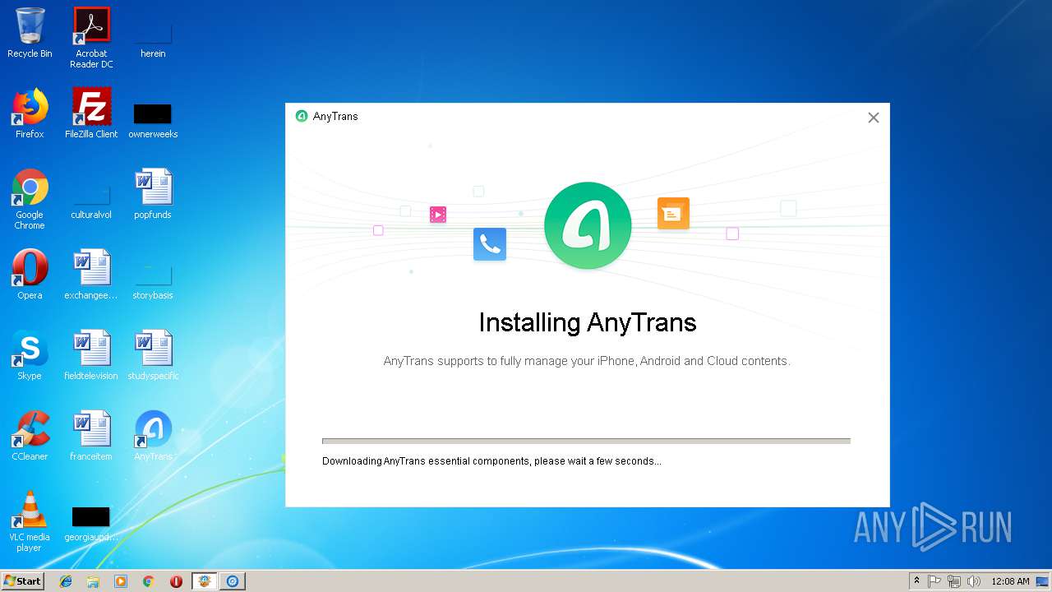Click the orange message icon in installer
This screenshot has width=1052, height=592.
click(x=673, y=214)
